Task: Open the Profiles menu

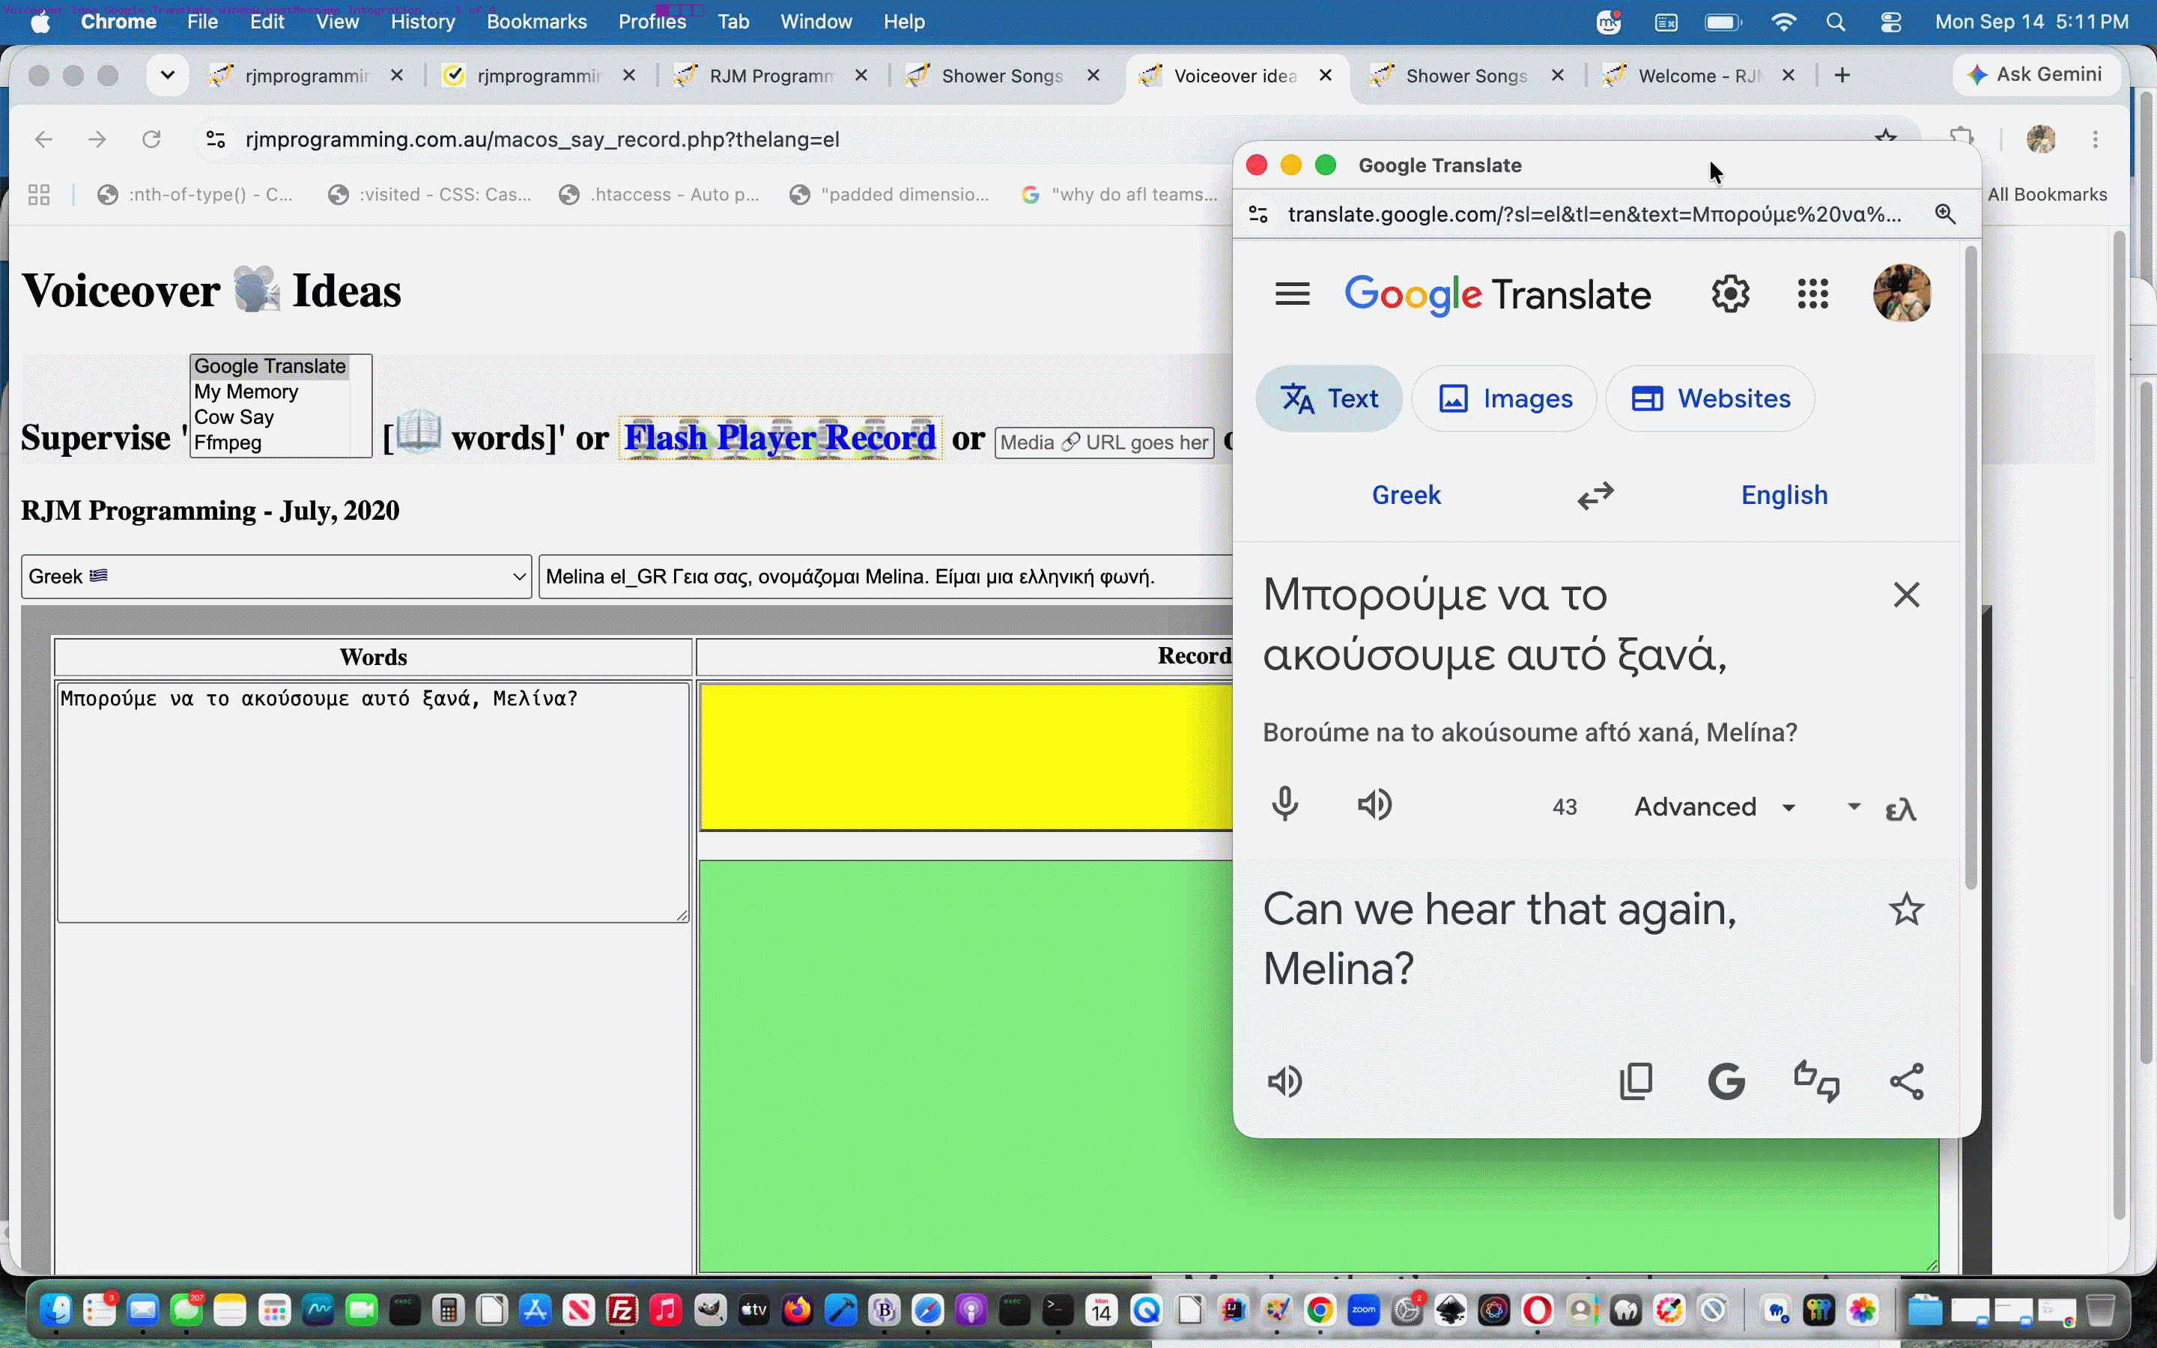Action: 652,22
